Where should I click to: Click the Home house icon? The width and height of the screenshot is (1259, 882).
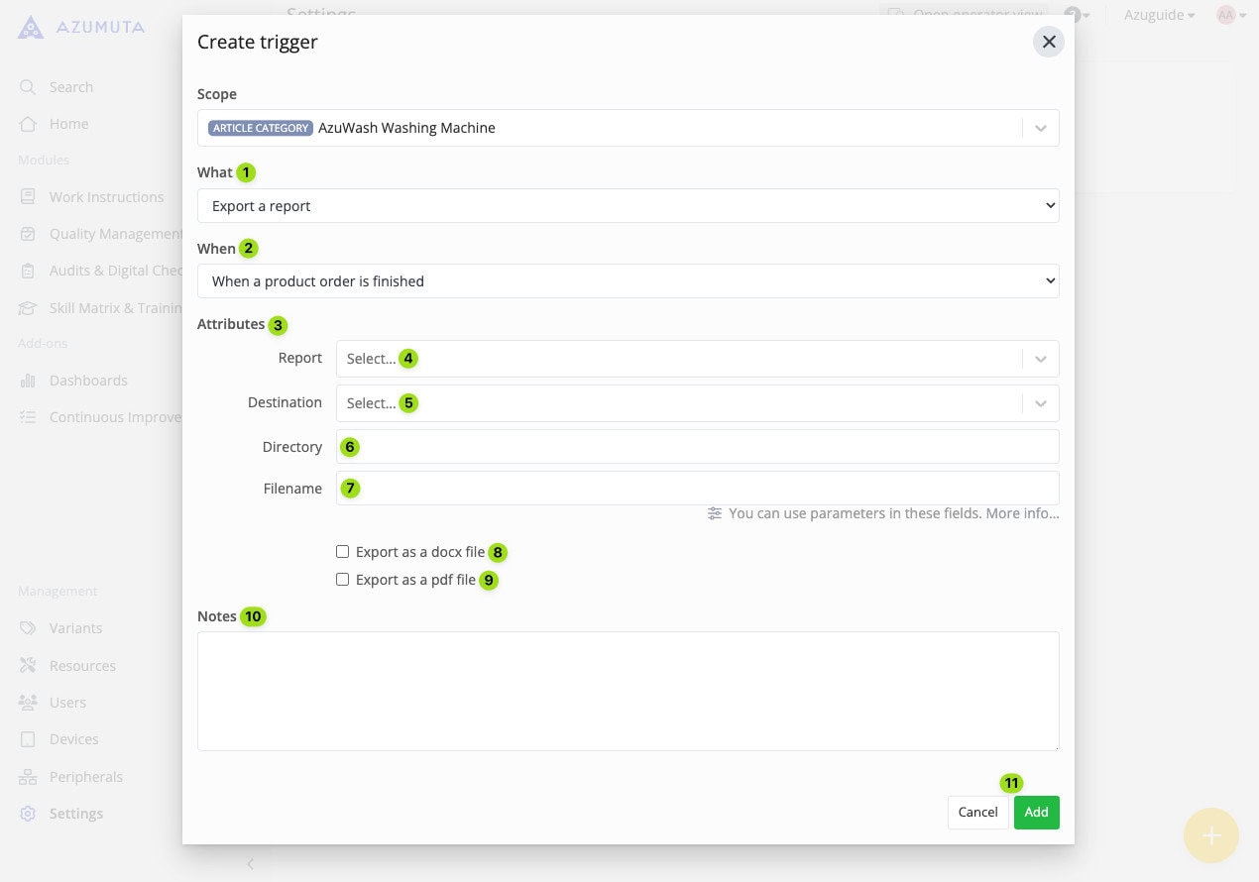point(28,124)
